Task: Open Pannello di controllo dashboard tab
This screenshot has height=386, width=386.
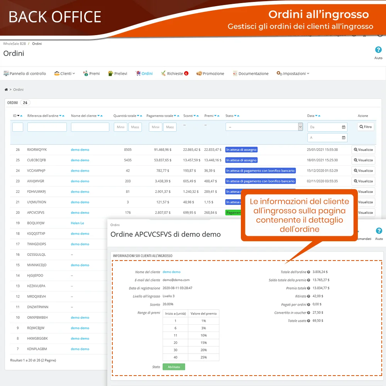Action: (x=25, y=73)
